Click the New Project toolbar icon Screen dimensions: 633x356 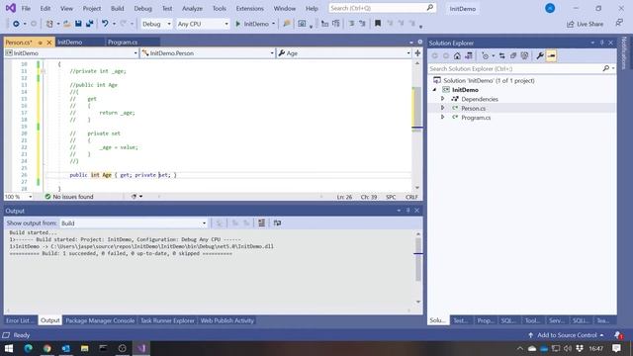(49, 24)
